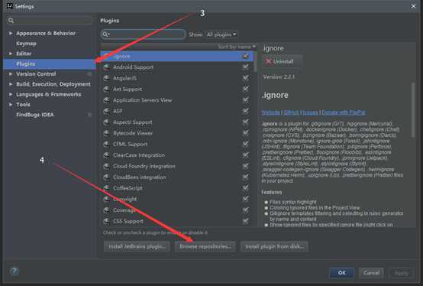Select the Cloud Foundry integration row

click(x=177, y=166)
